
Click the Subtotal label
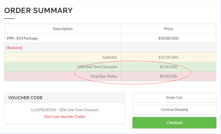click(110, 57)
